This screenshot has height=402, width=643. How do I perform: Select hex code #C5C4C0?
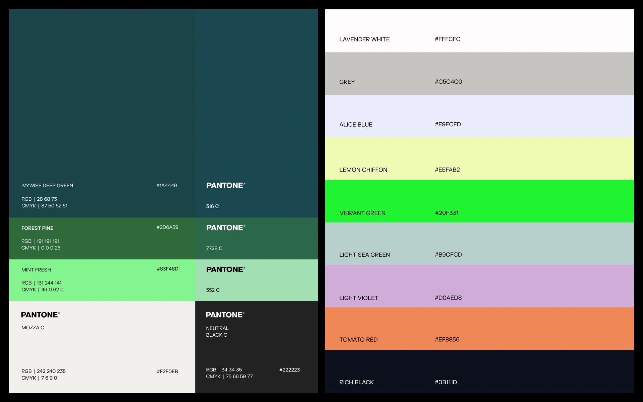tap(448, 82)
